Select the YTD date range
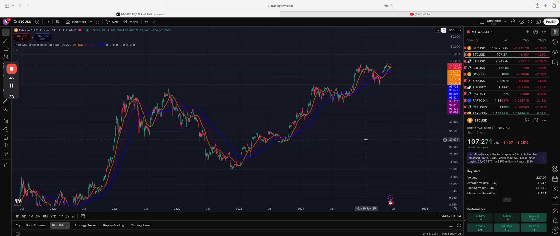This screenshot has width=560, height=236. click(53, 216)
